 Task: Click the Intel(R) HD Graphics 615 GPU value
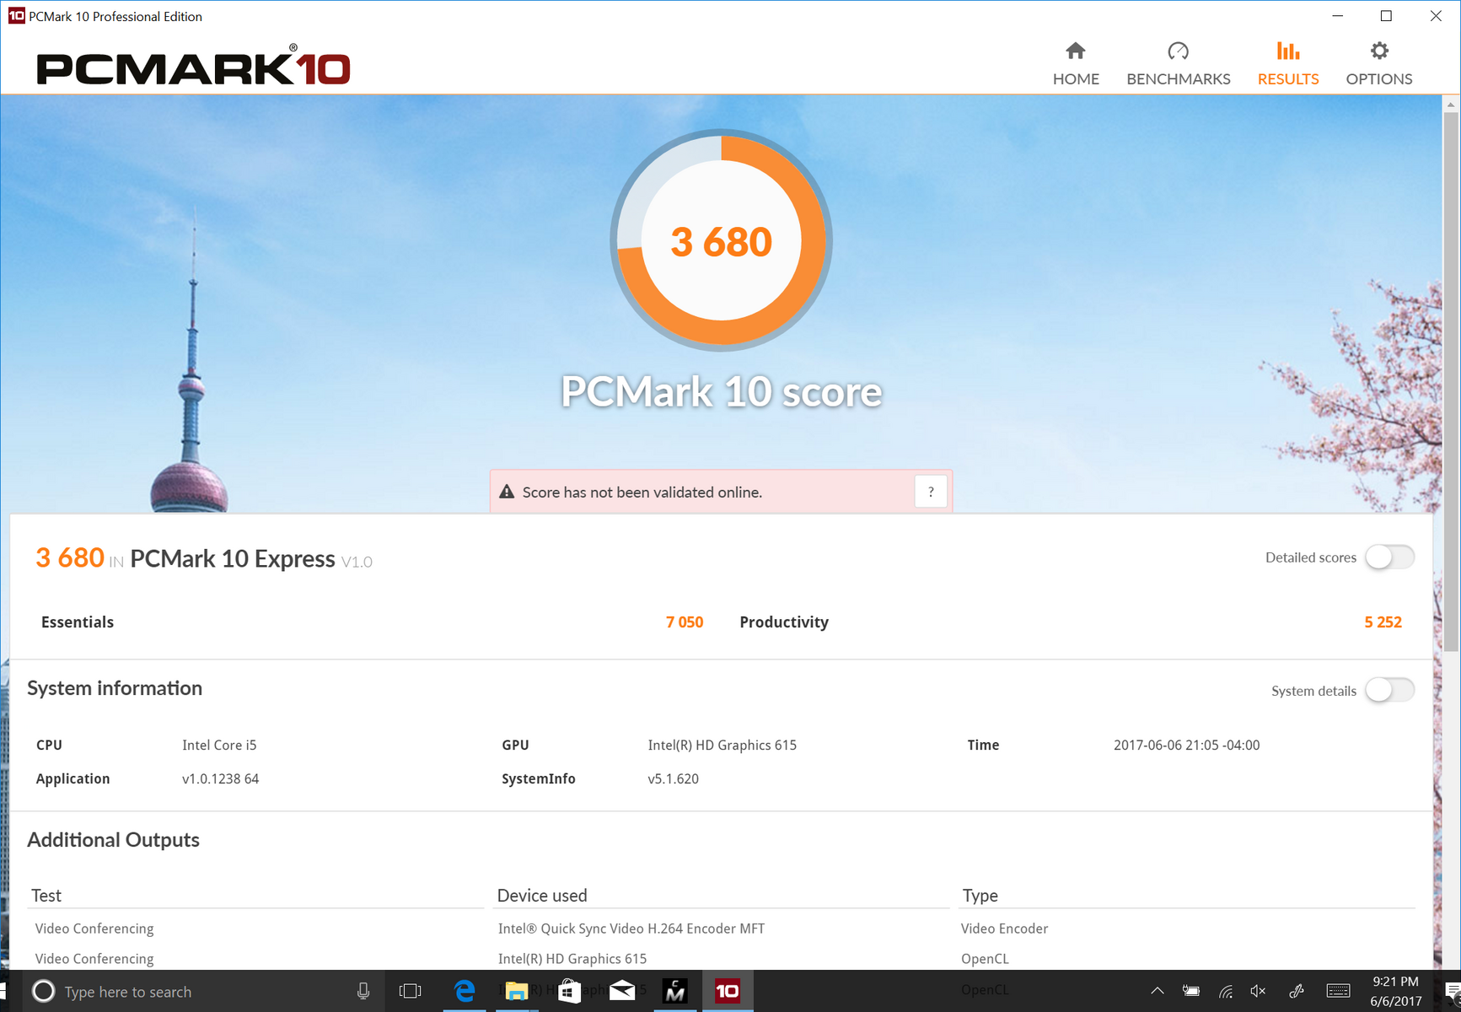click(x=722, y=746)
